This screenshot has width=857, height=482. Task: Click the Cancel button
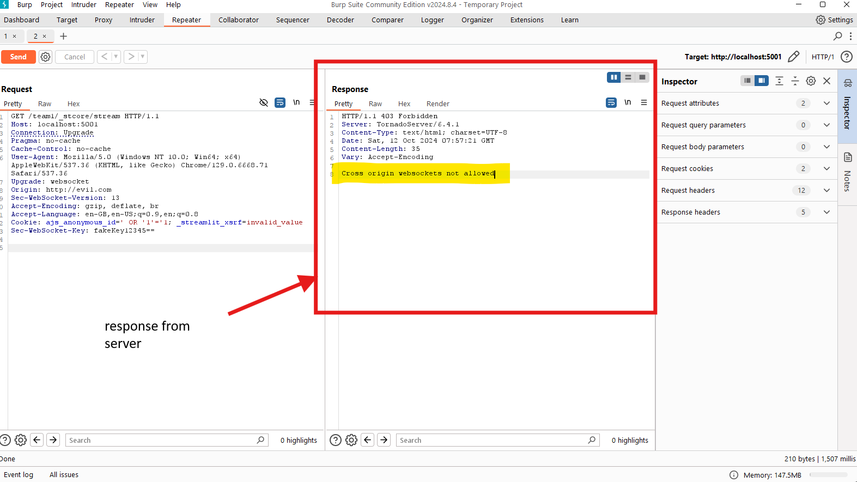pos(75,57)
